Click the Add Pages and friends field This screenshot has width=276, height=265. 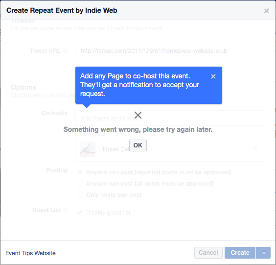click(x=170, y=118)
